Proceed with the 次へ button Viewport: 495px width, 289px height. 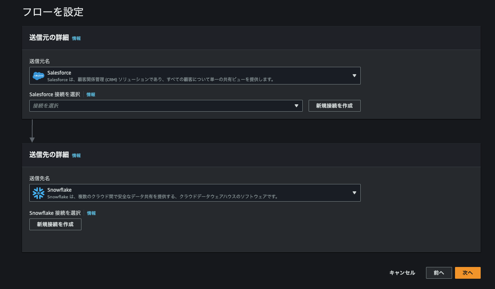[x=468, y=273]
